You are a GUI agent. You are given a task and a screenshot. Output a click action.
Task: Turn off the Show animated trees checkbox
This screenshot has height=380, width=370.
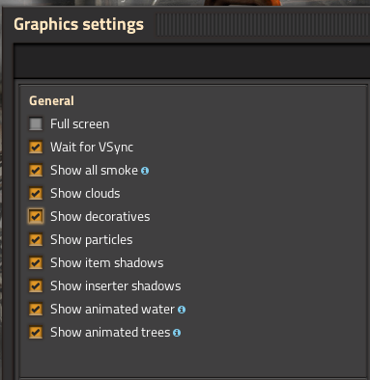point(36,333)
